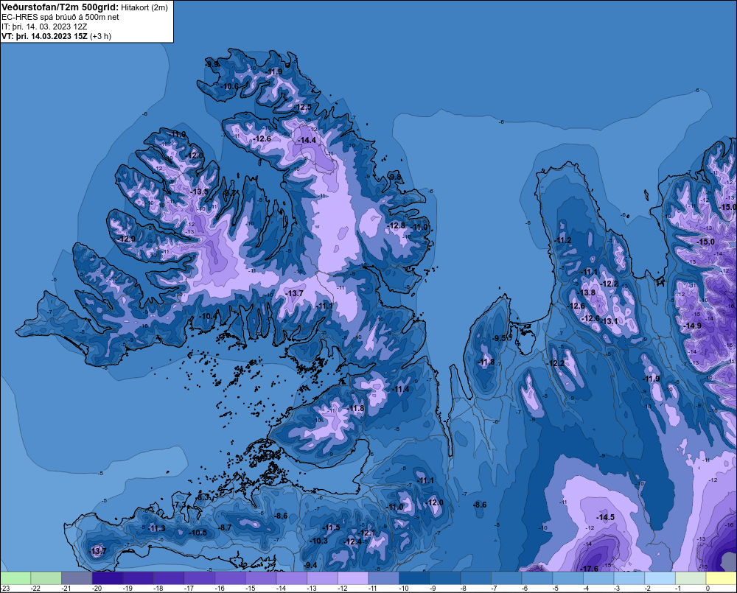The height and width of the screenshot is (593, 737).
Task: Click the -7.3 temperature value
Action: [180, 505]
